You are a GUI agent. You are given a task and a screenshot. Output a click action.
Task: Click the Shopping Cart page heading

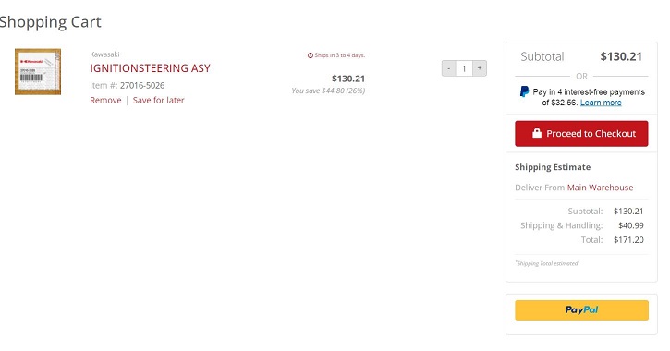coord(50,22)
